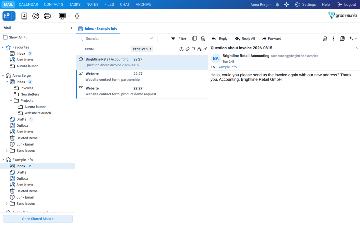The height and width of the screenshot is (225, 360).
Task: Open the Website relaunch folder
Action: 38,113
